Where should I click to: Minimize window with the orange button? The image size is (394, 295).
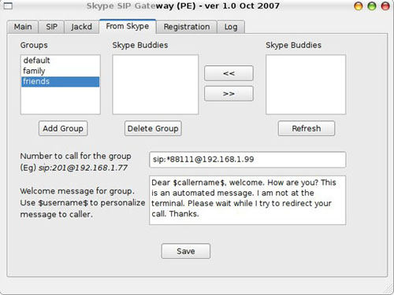point(359,6)
